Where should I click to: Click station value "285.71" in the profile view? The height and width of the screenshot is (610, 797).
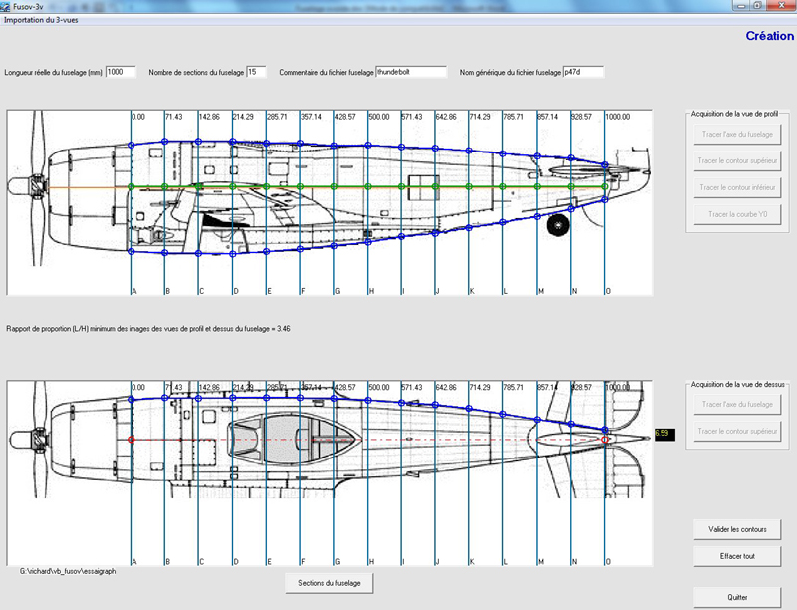click(278, 117)
